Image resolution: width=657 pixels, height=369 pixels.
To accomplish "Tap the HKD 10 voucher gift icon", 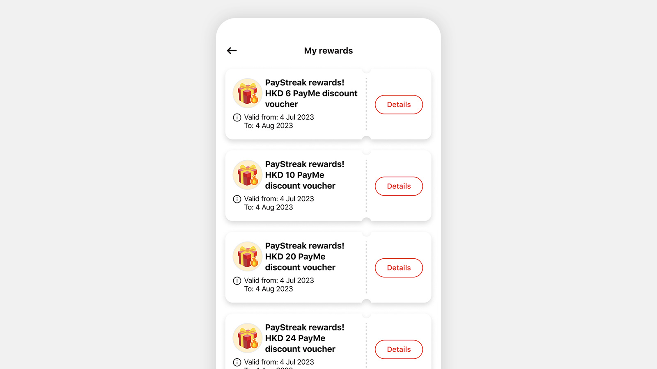I will (248, 175).
